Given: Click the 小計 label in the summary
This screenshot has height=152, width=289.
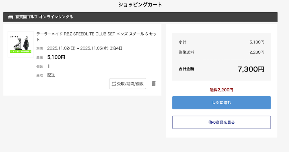Looking at the screenshot, I should (182, 42).
